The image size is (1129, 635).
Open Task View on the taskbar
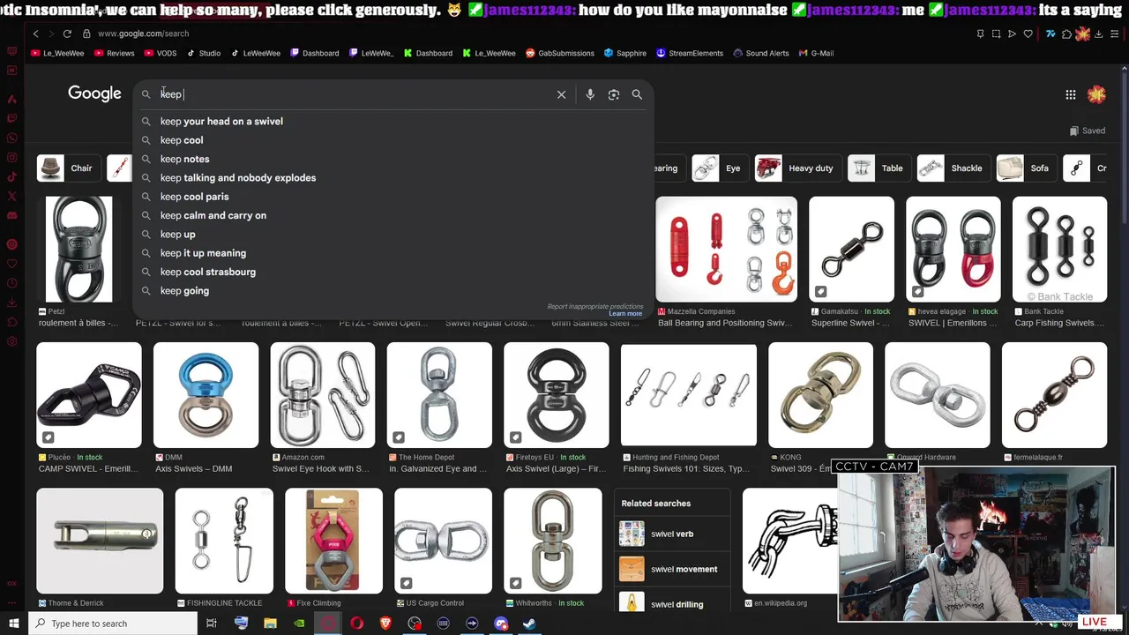[x=212, y=624]
